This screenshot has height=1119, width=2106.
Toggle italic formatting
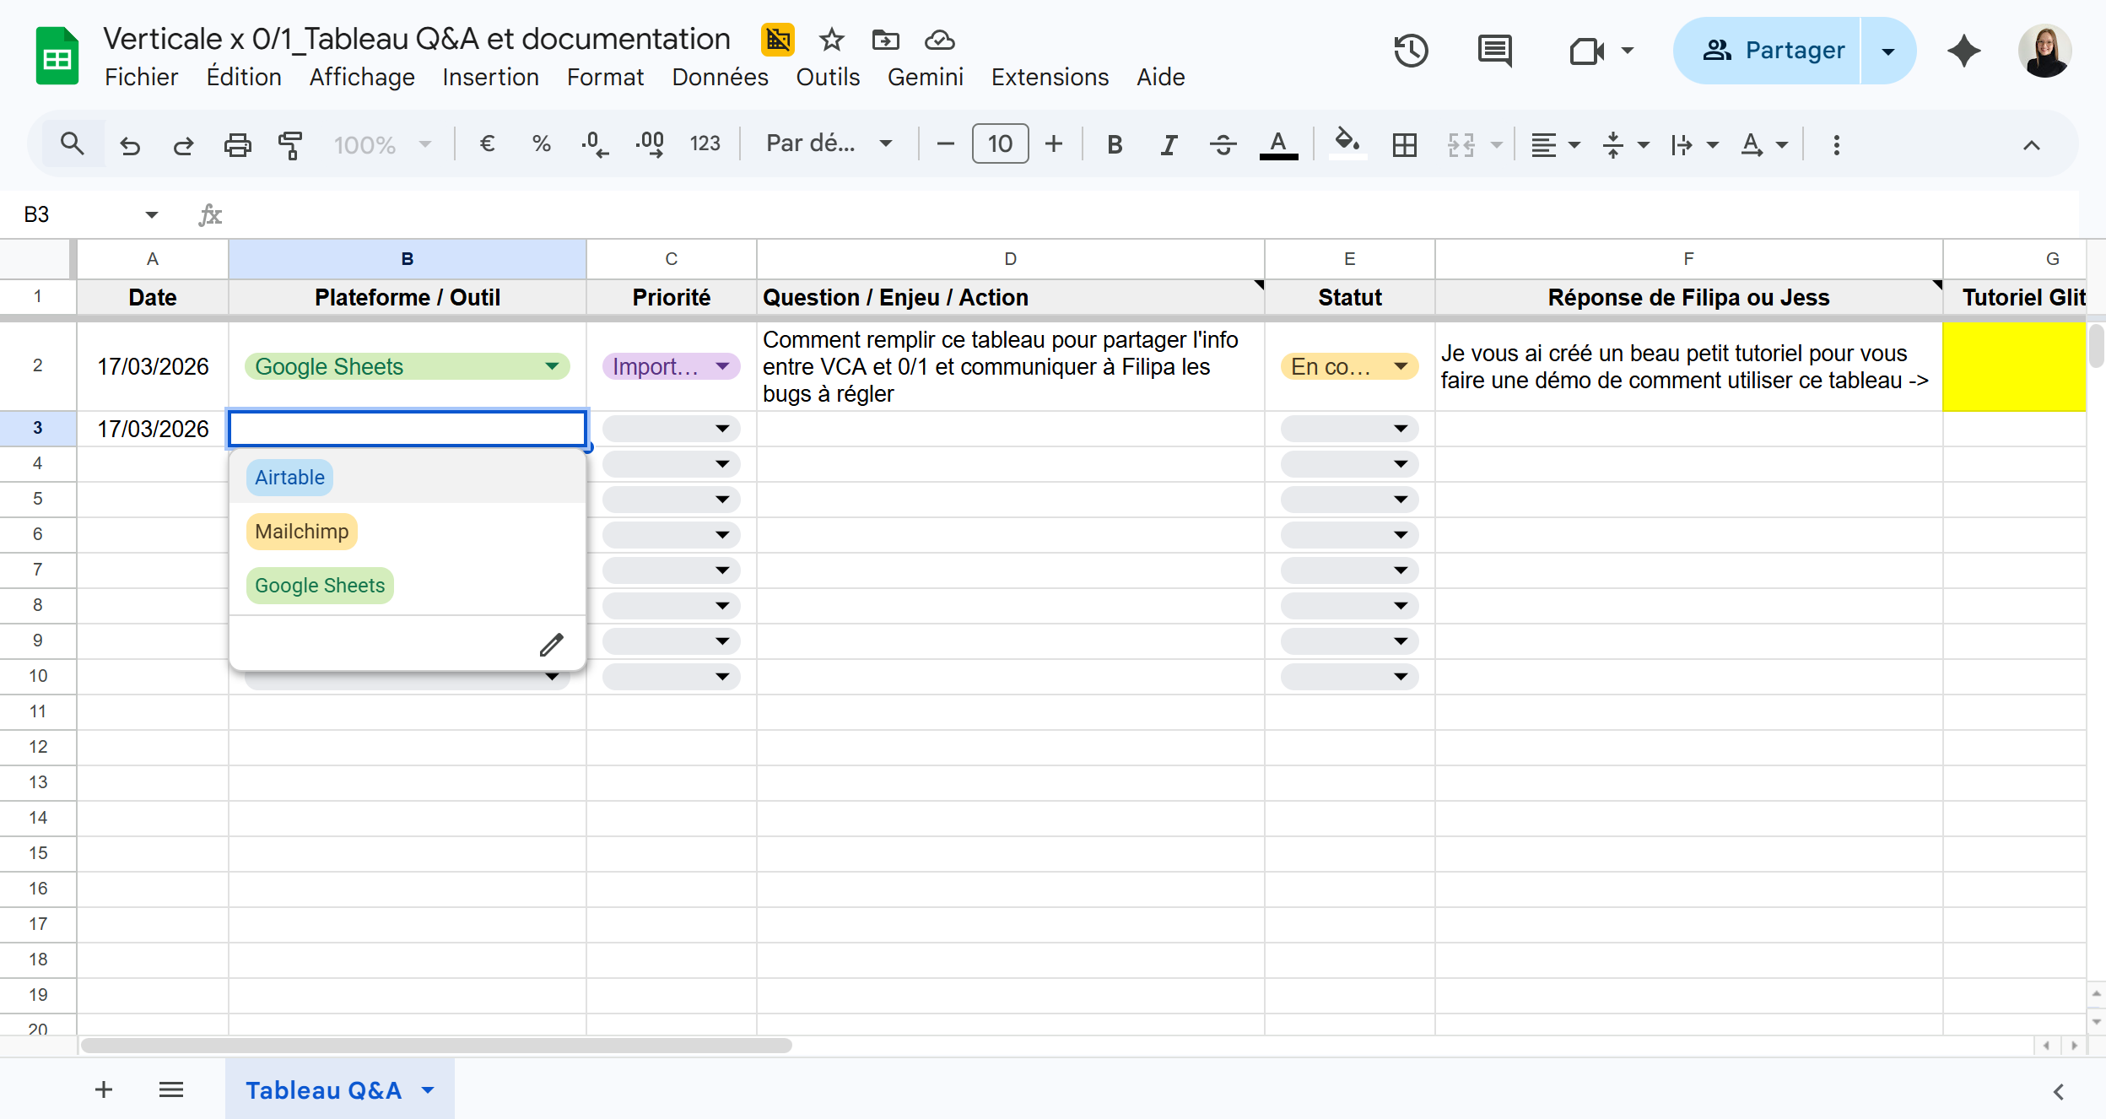click(x=1168, y=144)
